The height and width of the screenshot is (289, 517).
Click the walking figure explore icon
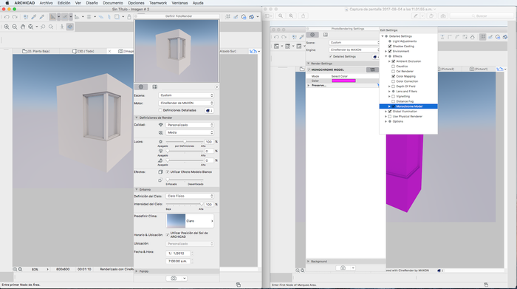(x=61, y=27)
